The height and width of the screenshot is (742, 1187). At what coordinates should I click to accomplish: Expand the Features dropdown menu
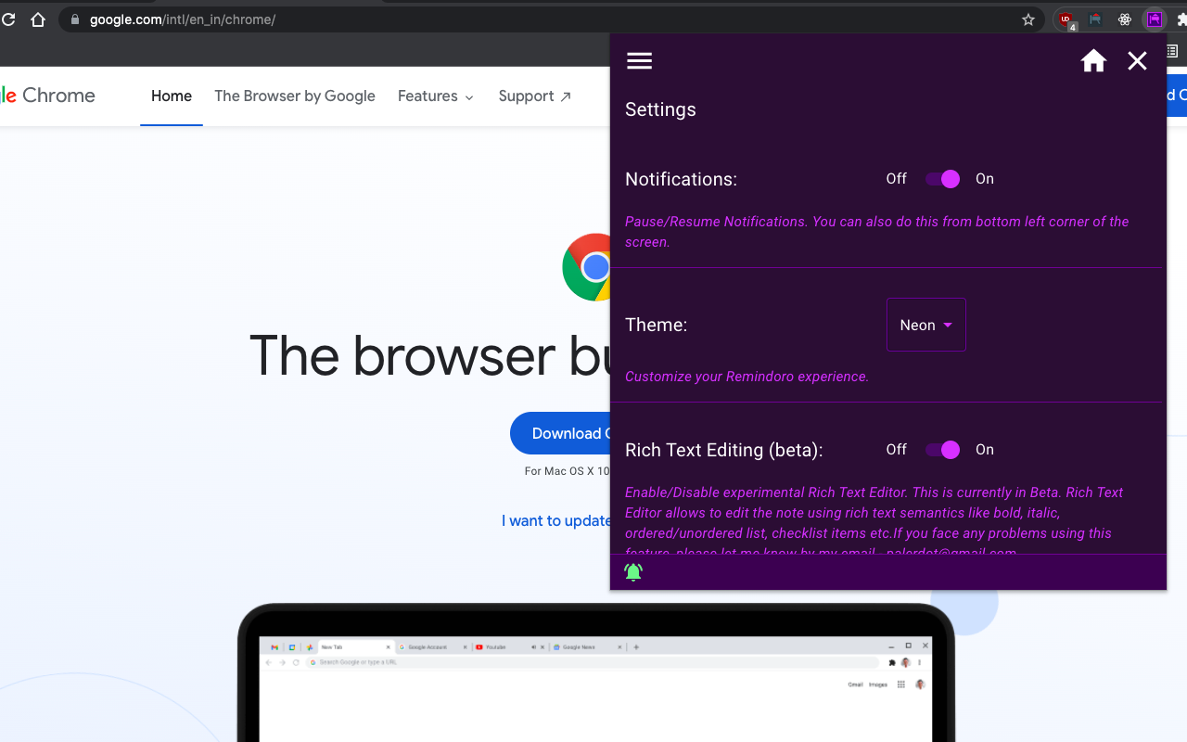click(436, 96)
